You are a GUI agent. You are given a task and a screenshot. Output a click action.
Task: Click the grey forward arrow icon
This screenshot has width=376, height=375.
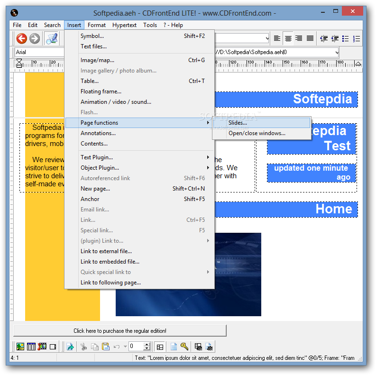pos(35,38)
